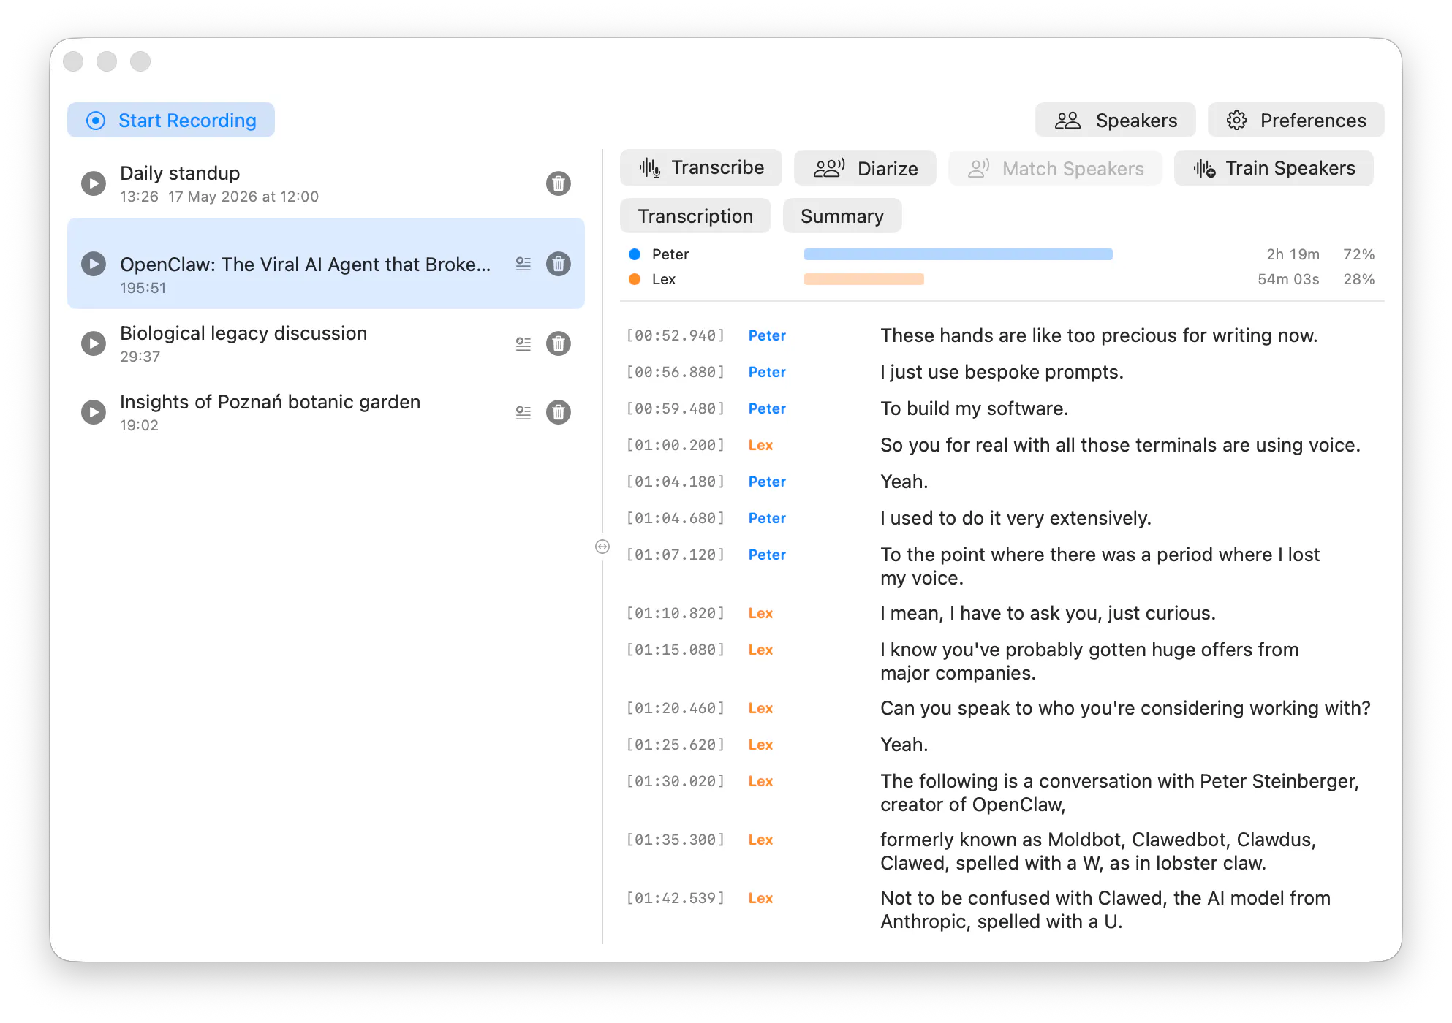Delete the Daily standup recording
Screen dimensions: 1452x1023
[x=559, y=183]
